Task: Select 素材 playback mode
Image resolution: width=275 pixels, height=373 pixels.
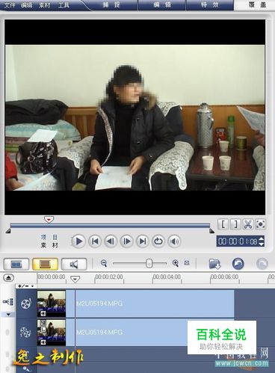Action: 49,245
